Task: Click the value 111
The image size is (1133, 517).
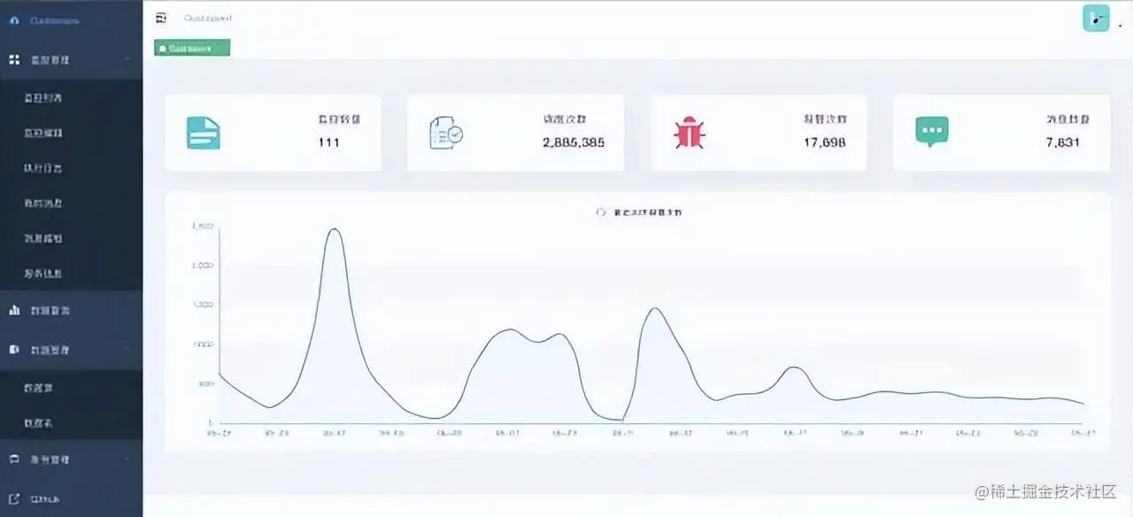Action: pyautogui.click(x=329, y=142)
